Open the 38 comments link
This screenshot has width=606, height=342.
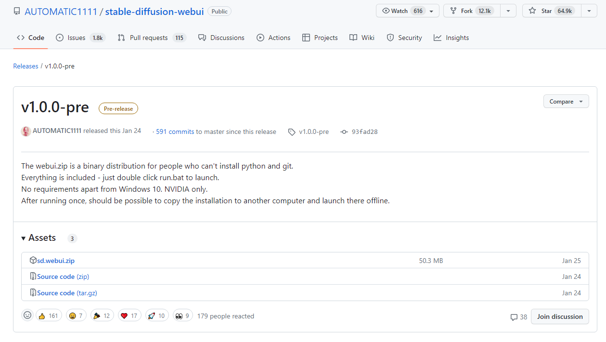point(519,317)
